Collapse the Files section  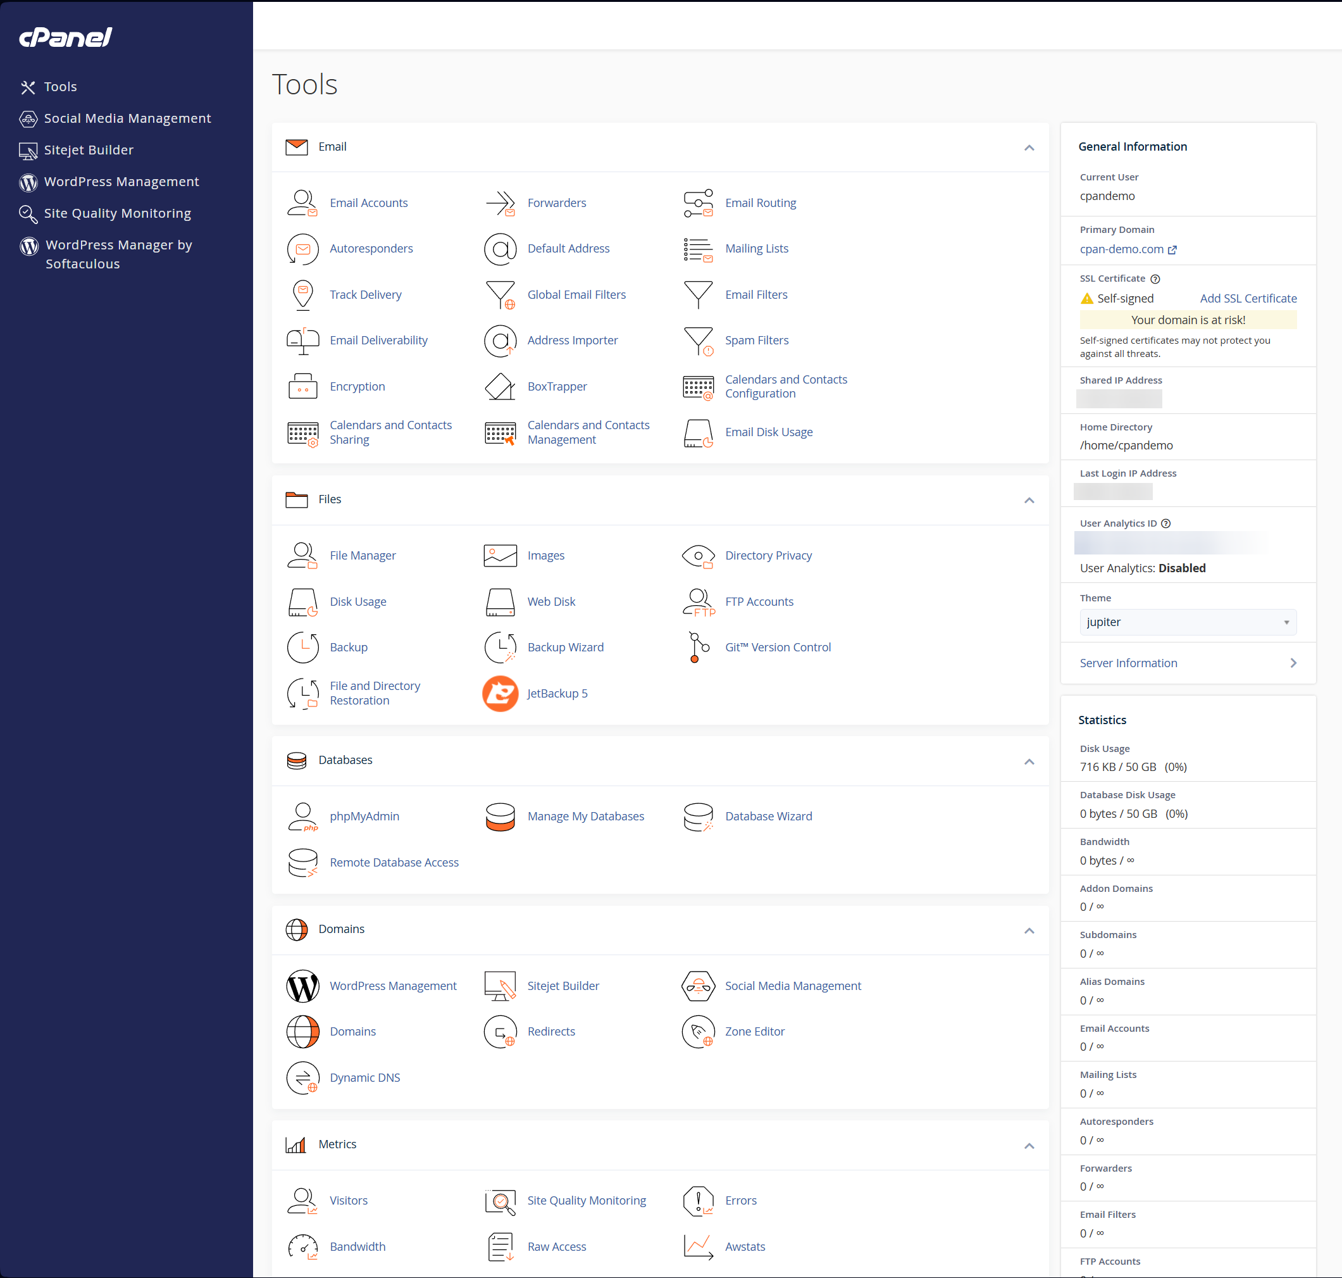tap(1029, 500)
